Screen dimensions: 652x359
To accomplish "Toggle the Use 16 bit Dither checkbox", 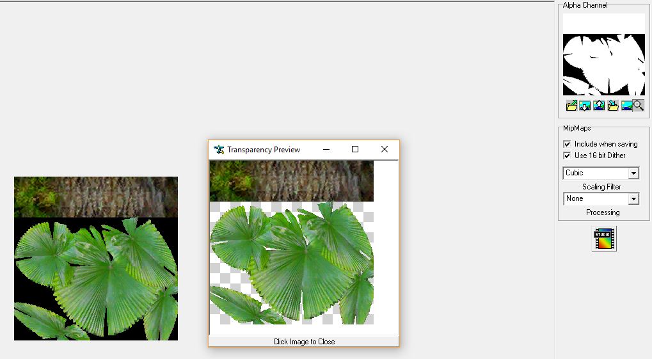I will [x=567, y=156].
